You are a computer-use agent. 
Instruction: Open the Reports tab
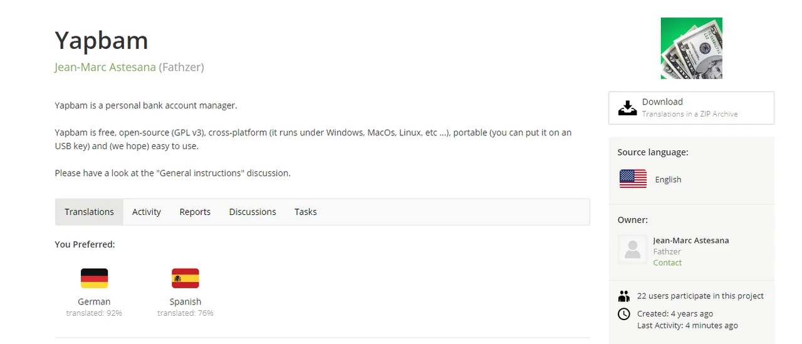195,212
